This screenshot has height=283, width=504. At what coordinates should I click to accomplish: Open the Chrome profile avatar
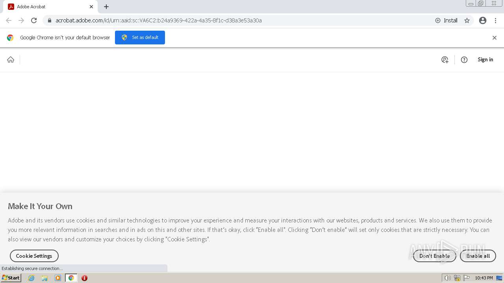[483, 20]
